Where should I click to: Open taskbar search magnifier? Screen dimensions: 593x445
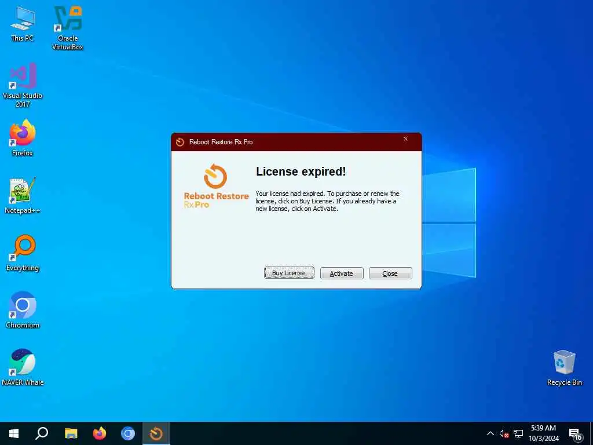(x=42, y=433)
